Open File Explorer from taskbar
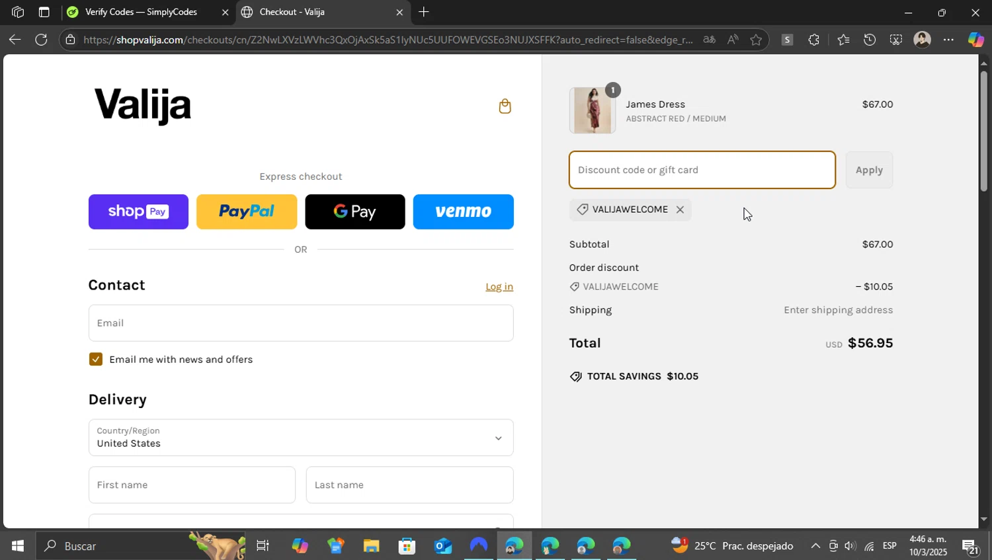The height and width of the screenshot is (560, 992). click(371, 546)
